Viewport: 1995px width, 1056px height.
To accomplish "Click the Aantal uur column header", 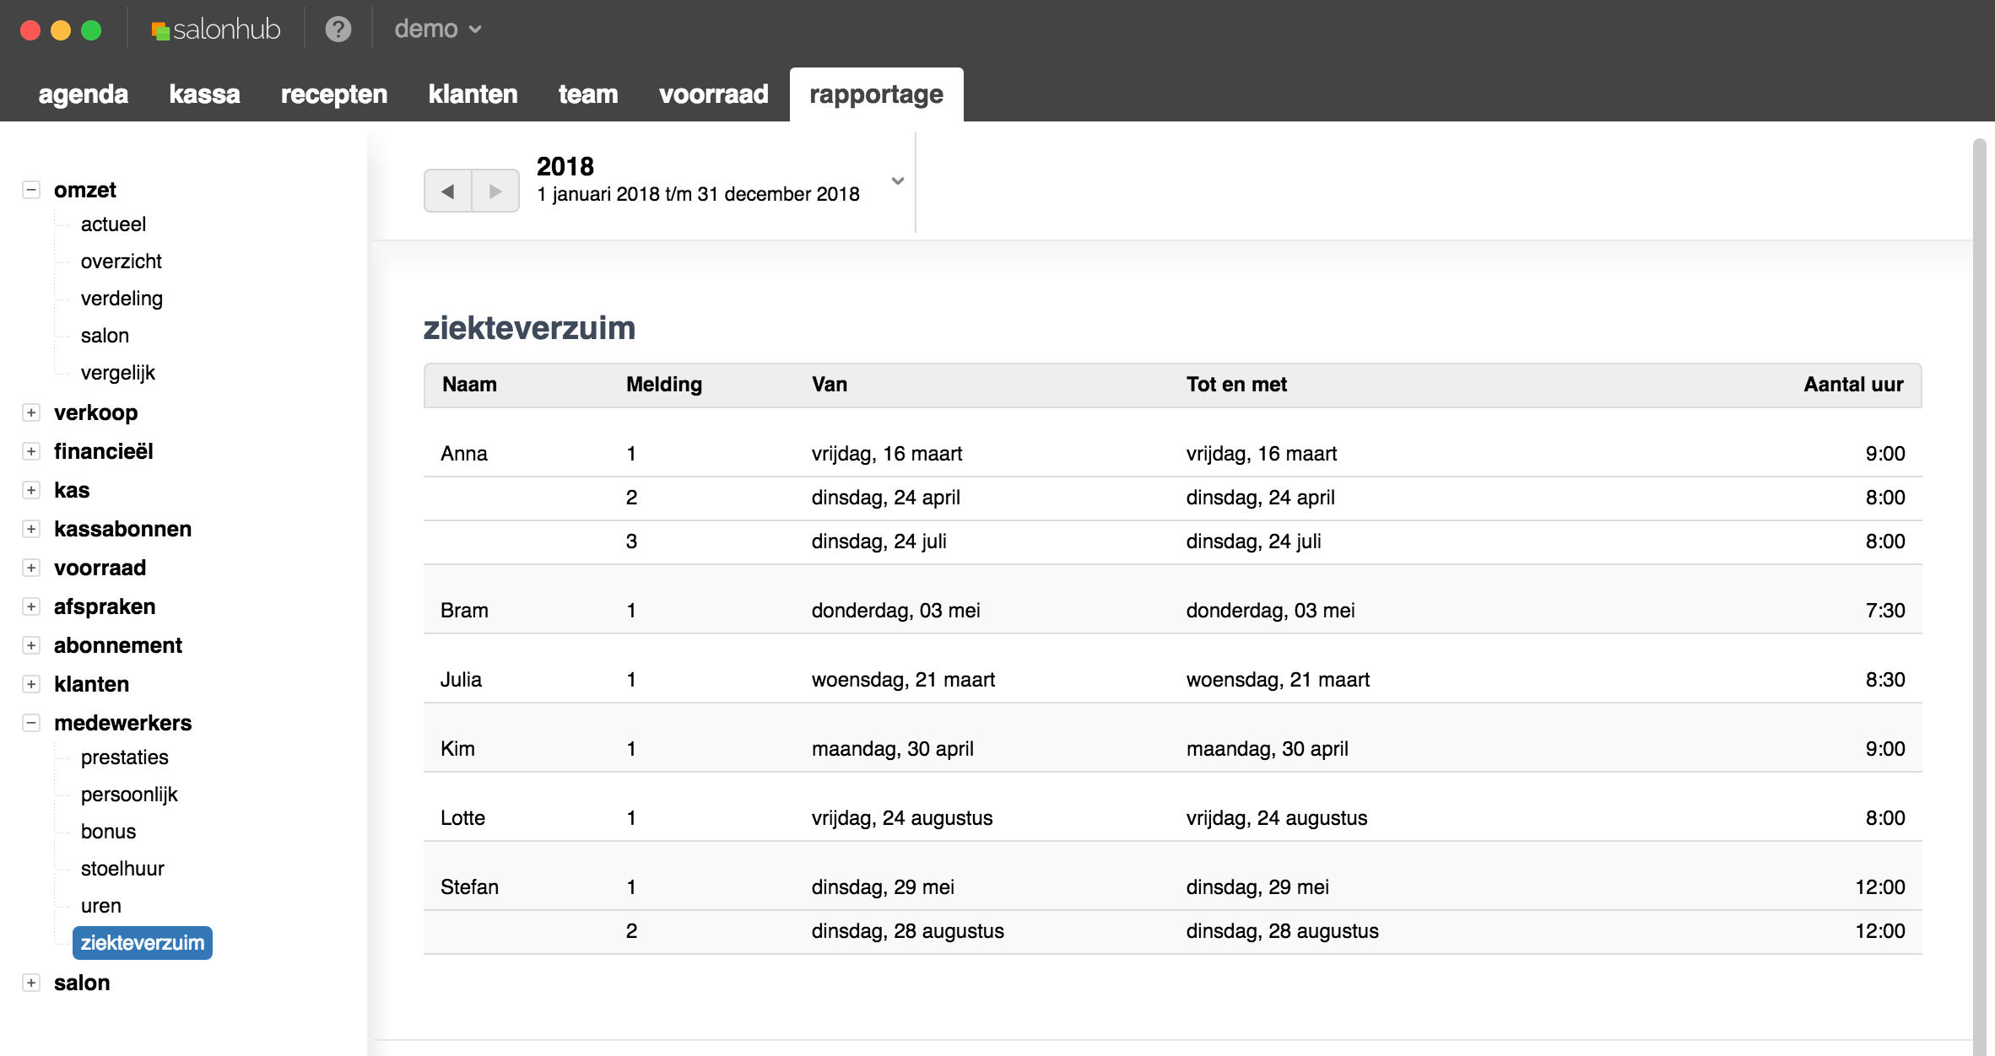I will point(1852,385).
